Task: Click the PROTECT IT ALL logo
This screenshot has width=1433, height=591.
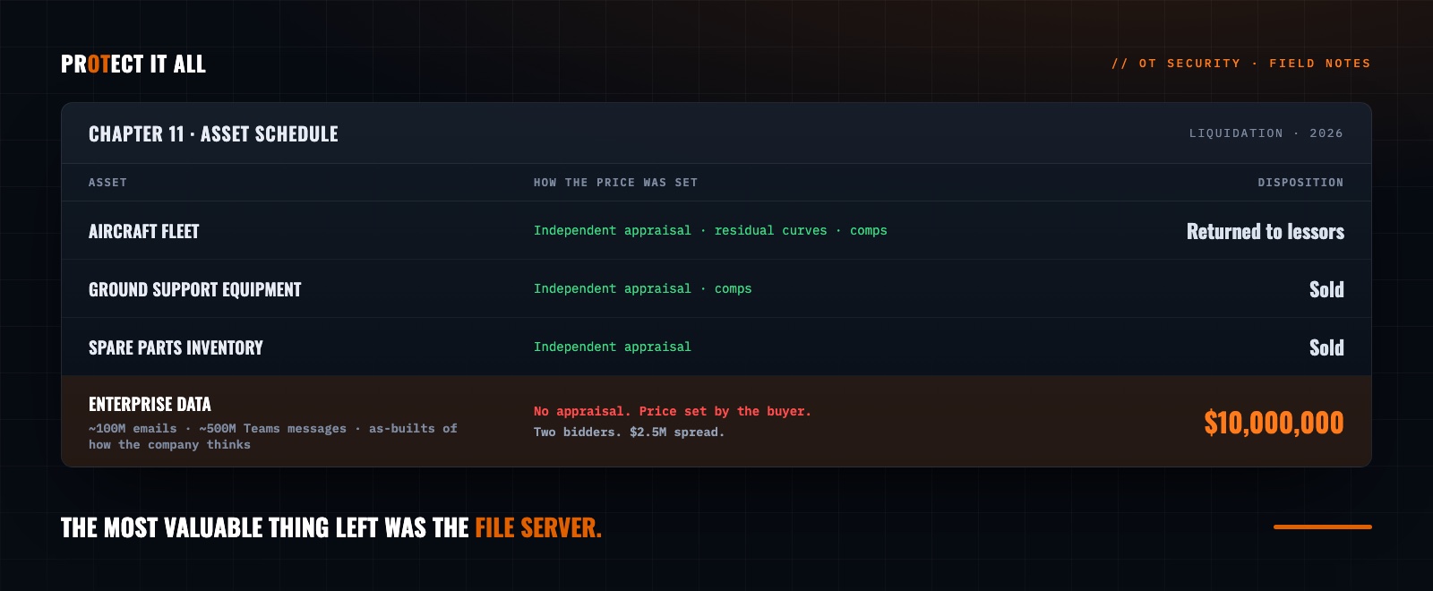Action: (x=133, y=64)
